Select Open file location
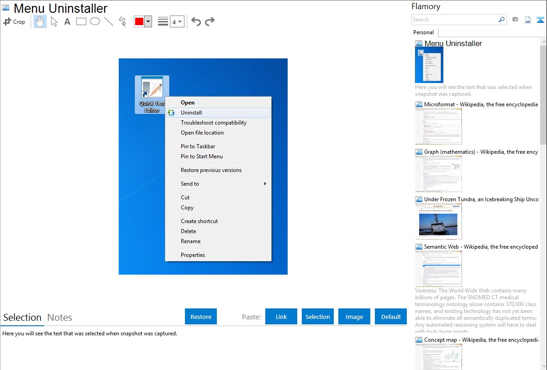Image resolution: width=547 pixels, height=370 pixels. (x=218, y=133)
